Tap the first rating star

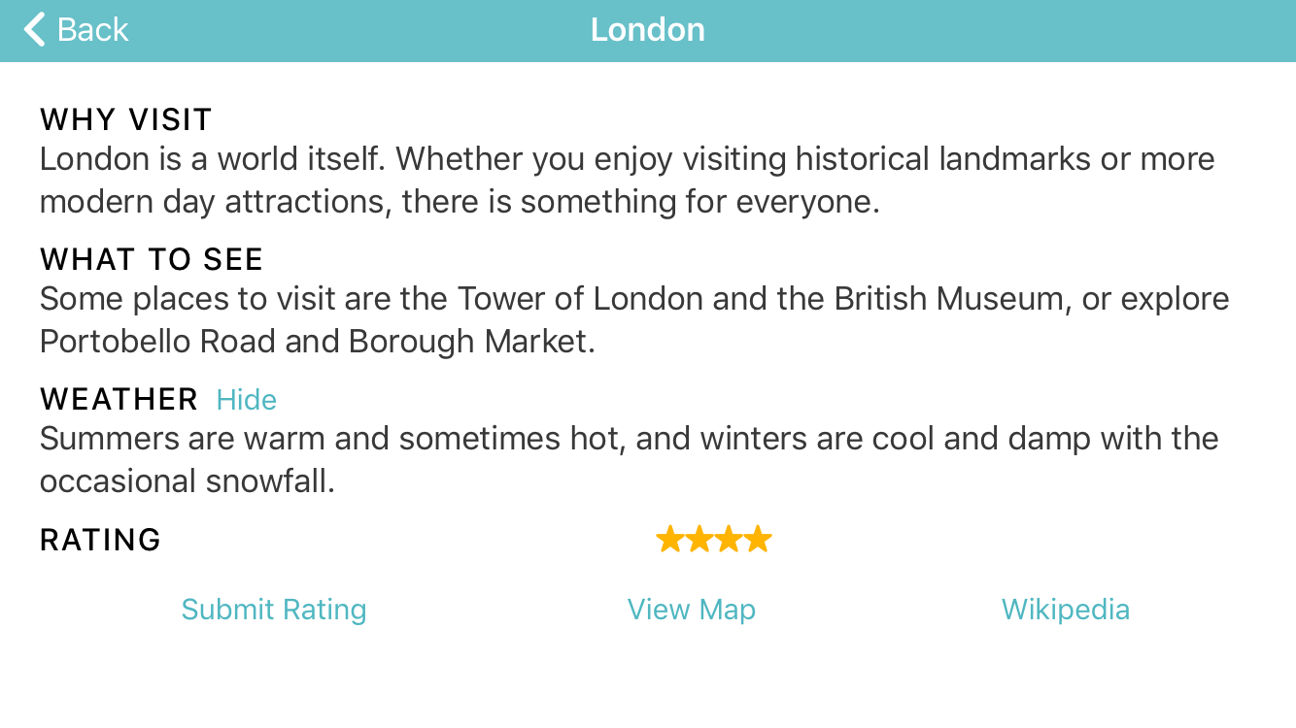tap(669, 539)
